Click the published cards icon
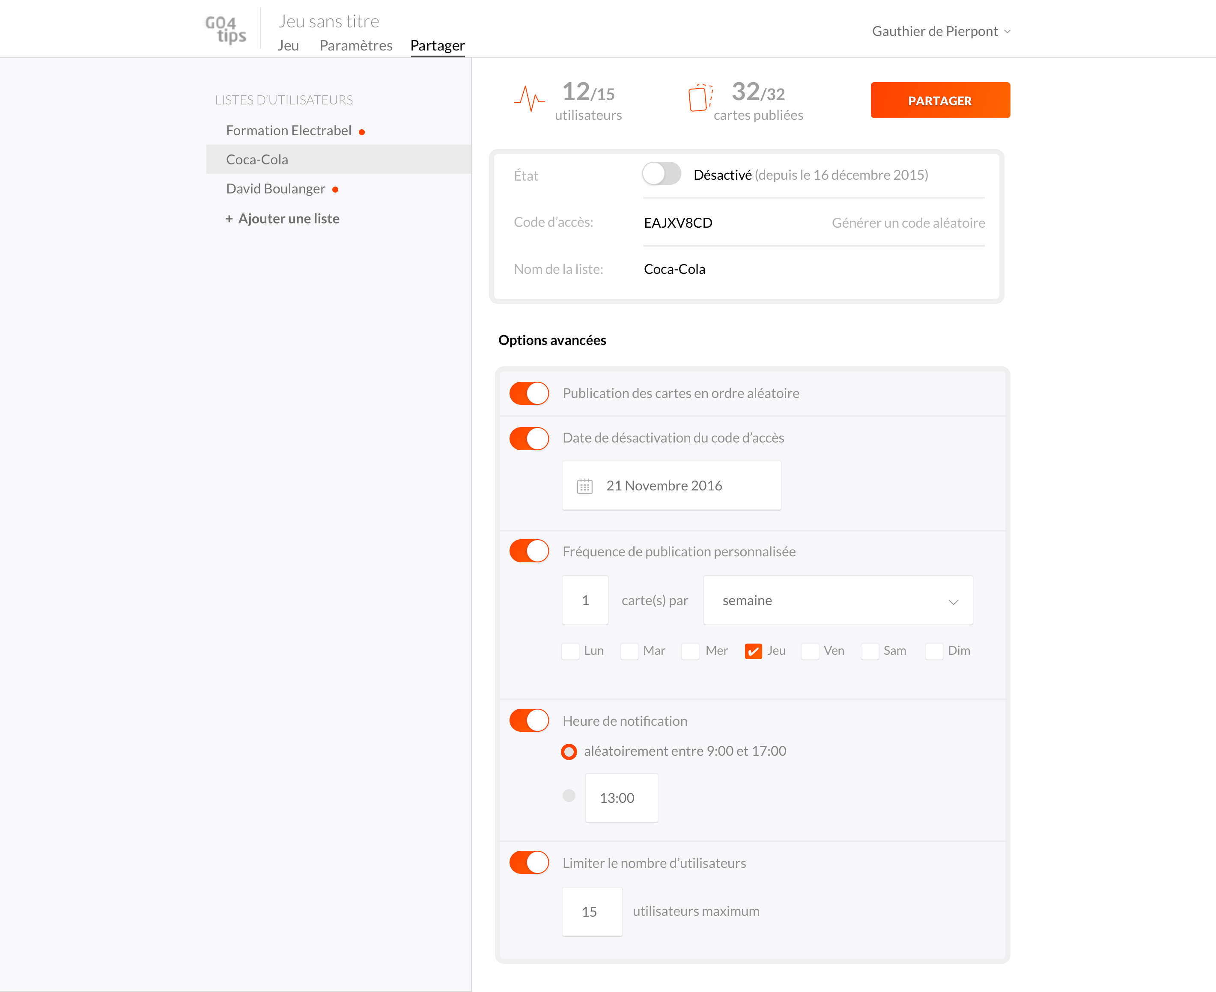The height and width of the screenshot is (992, 1216). (x=700, y=98)
